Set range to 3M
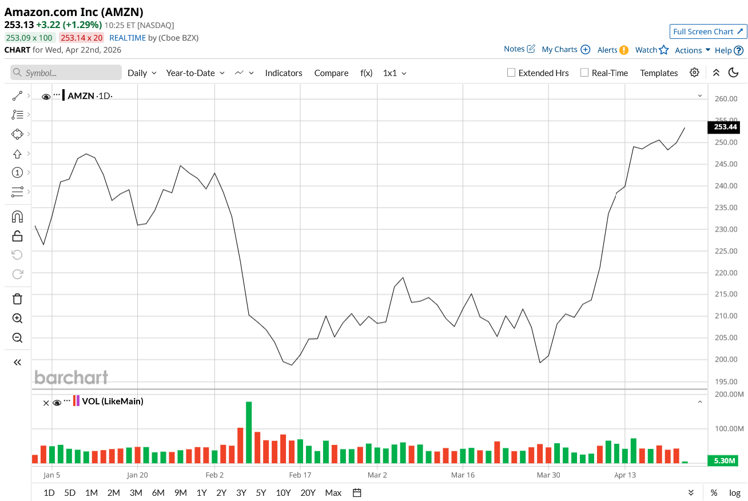The image size is (748, 501). click(136, 492)
